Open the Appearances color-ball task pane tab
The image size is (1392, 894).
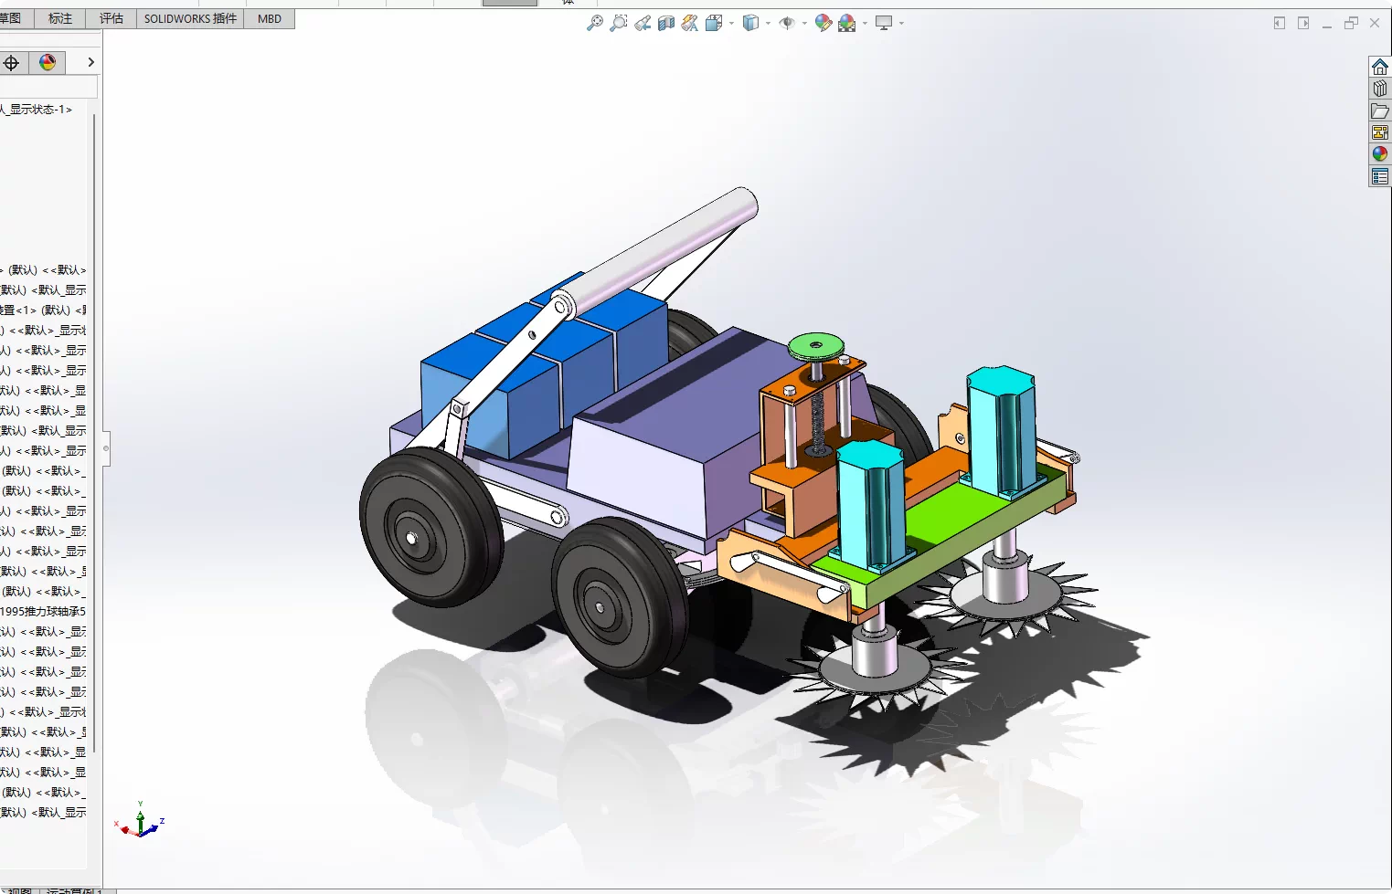coord(1380,154)
